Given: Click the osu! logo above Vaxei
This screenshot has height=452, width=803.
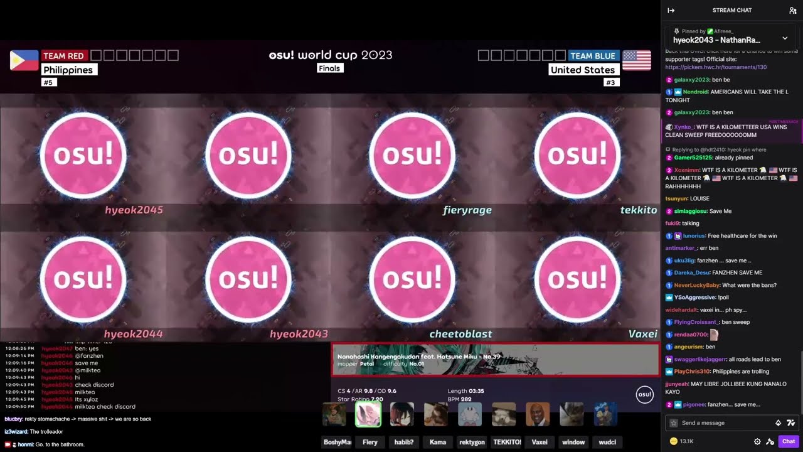Looking at the screenshot, I should pyautogui.click(x=577, y=279).
